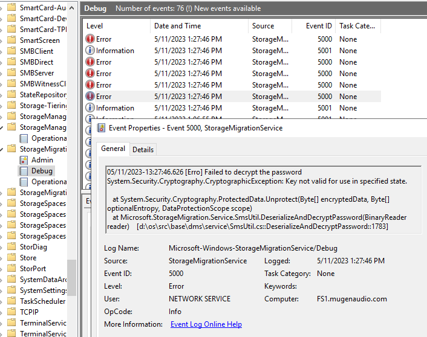Click the OpCode value 'Info'
The width and height of the screenshot is (427, 337).
point(175,312)
